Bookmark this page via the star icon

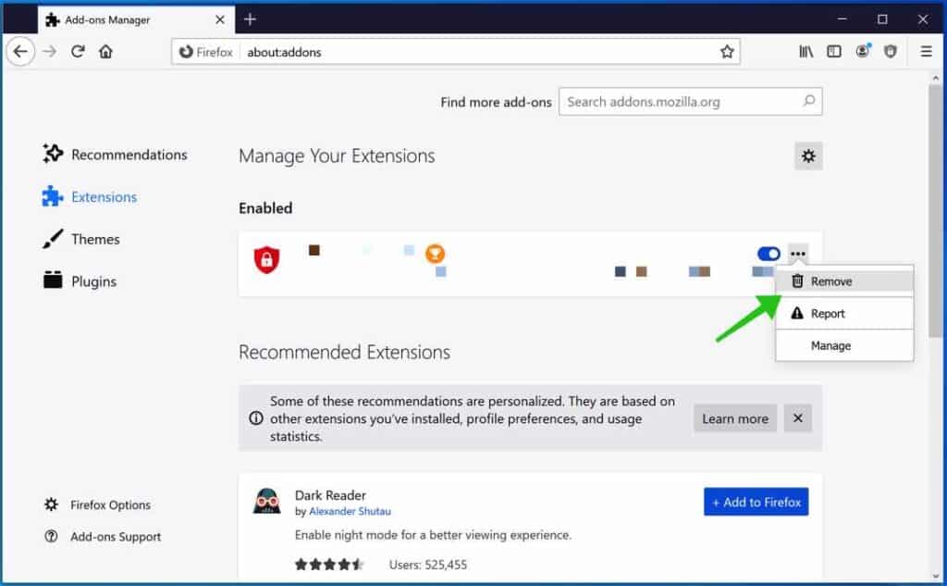[728, 52]
